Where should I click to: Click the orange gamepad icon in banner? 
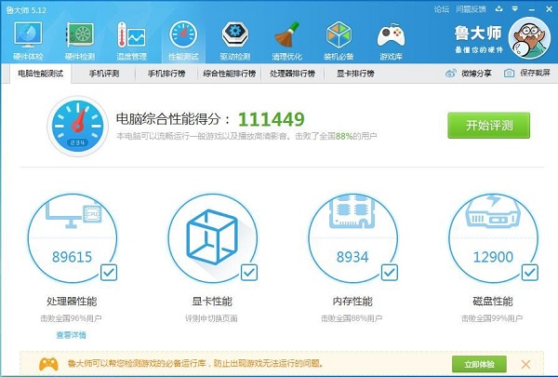point(48,364)
